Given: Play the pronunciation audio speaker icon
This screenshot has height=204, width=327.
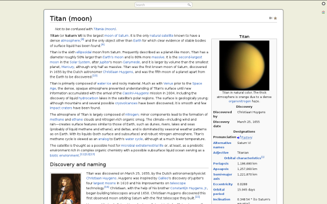Looking at the screenshot, I should (238, 137).
